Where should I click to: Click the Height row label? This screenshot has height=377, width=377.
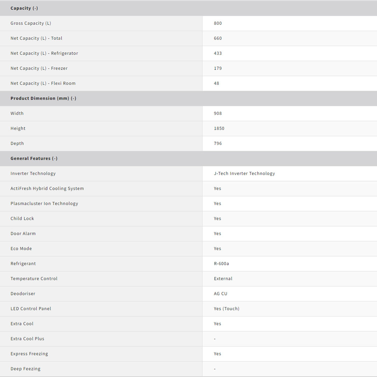click(18, 128)
